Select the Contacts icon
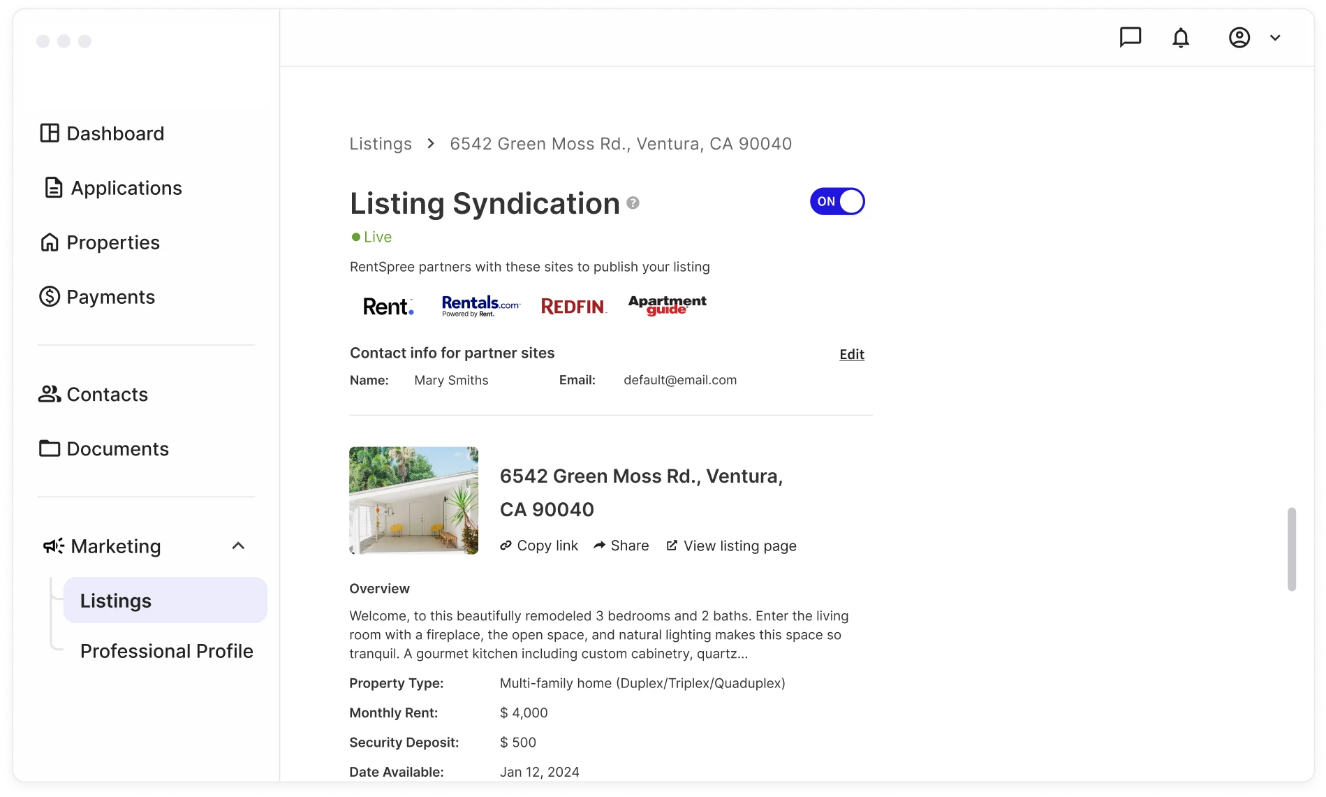 click(x=49, y=394)
